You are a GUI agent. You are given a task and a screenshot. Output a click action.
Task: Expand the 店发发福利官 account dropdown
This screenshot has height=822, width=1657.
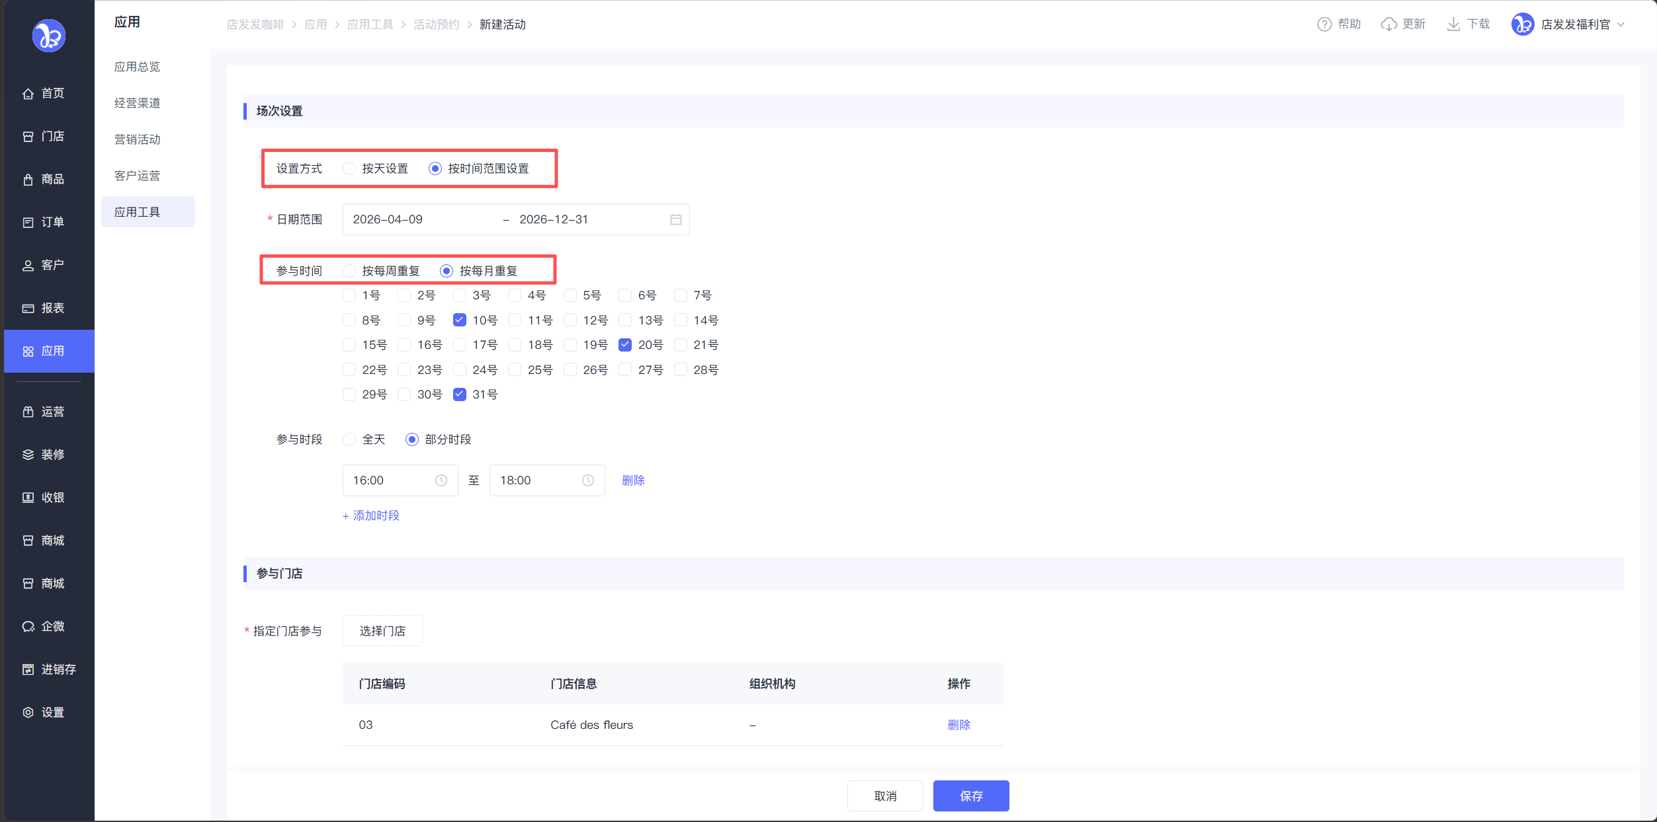(x=1620, y=24)
